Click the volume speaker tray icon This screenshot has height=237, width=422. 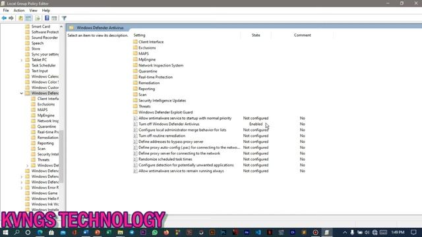pyautogui.click(x=367, y=232)
